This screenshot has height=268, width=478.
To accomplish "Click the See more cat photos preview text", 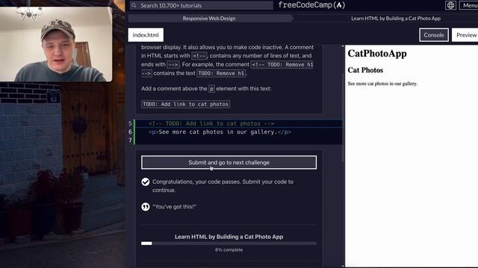I will click(x=382, y=83).
